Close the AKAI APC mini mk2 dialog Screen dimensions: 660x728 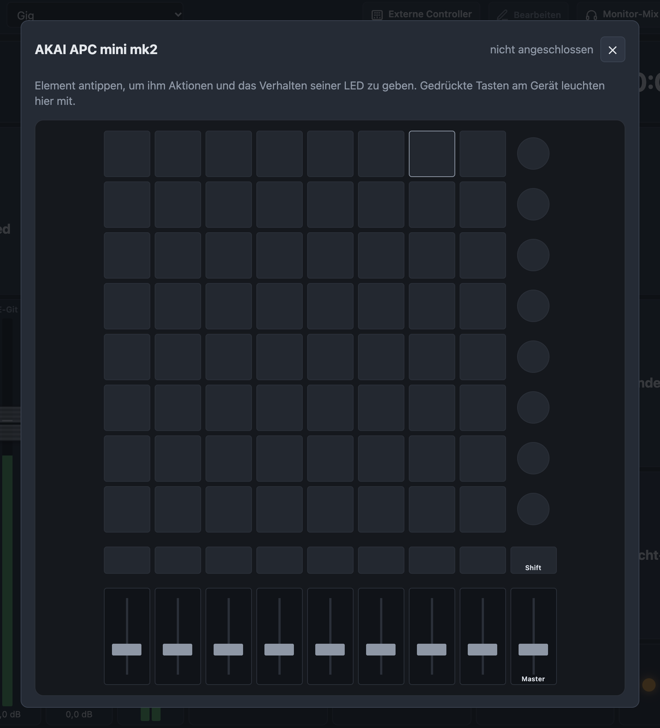pyautogui.click(x=612, y=49)
